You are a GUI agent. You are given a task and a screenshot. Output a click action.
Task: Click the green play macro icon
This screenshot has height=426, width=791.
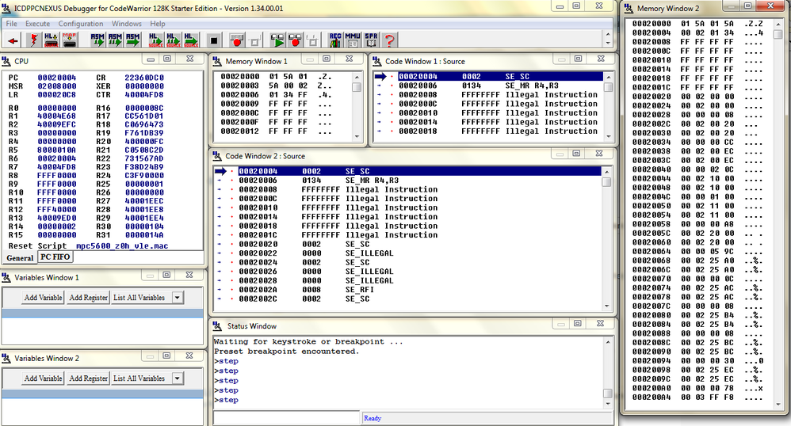coord(277,40)
